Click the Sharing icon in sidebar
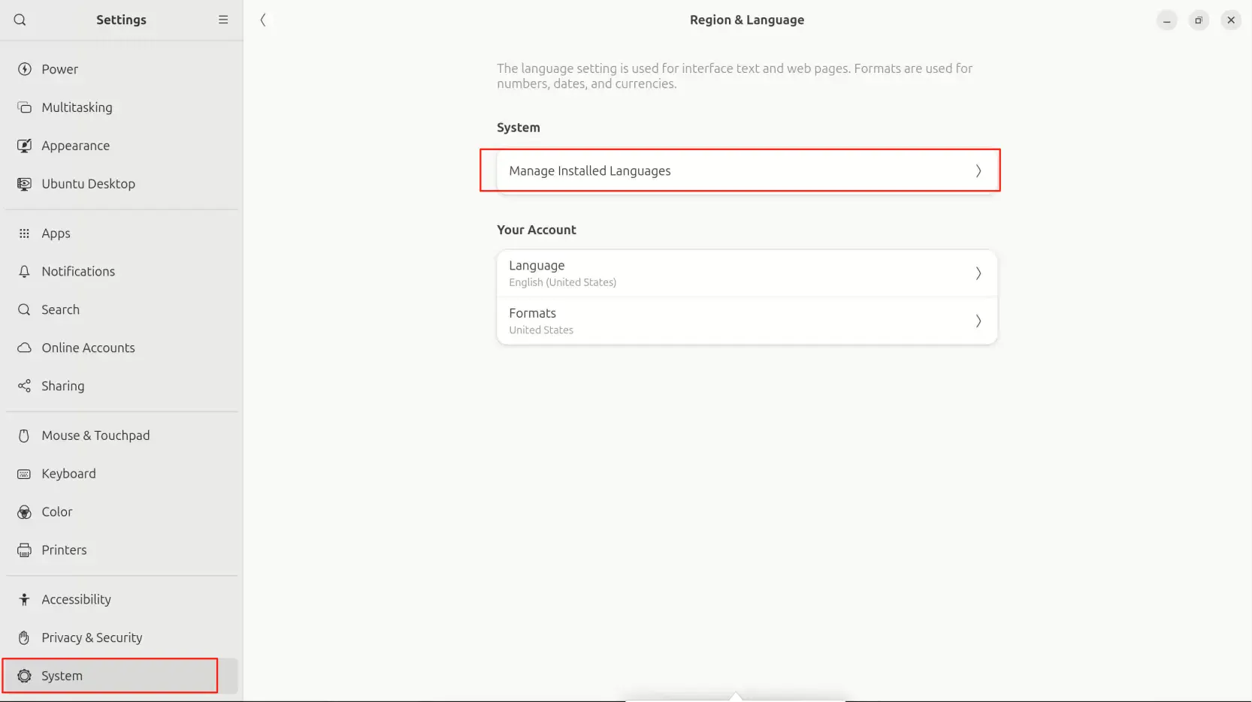 click(x=25, y=386)
